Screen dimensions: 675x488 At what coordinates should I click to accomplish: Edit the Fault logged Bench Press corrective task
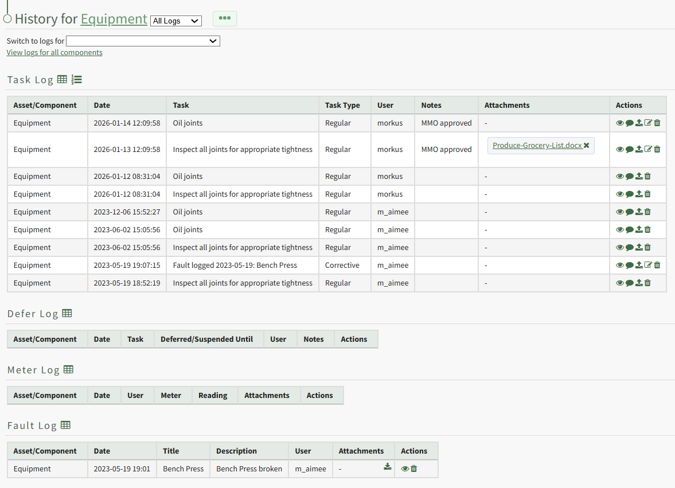(x=648, y=265)
